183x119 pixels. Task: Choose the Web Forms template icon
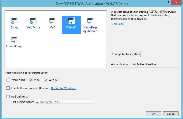[x=34, y=21]
